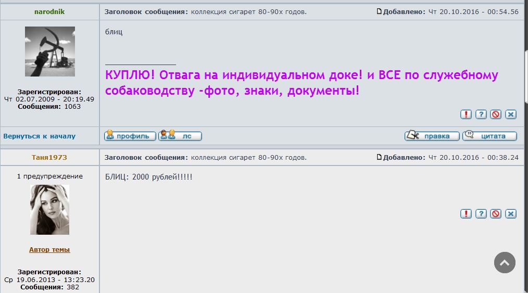Click the red prohibition icon in narodnik's post
Screen dimensions: 528x293
click(x=496, y=114)
